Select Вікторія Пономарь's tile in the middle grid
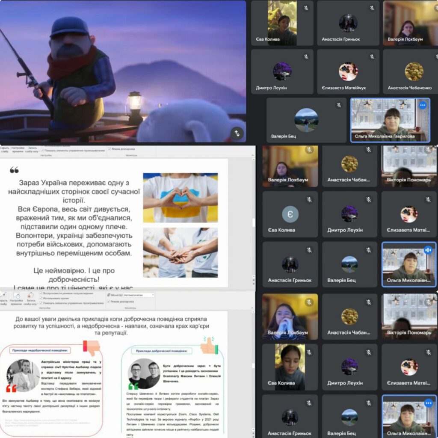 tap(409, 166)
